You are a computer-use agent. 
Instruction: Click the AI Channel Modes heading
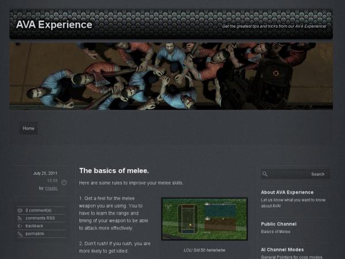[x=282, y=250]
